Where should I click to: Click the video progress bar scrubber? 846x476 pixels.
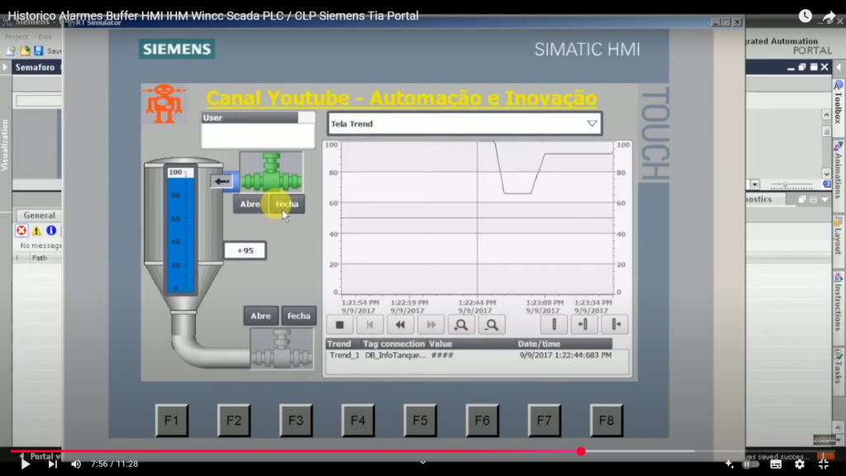(581, 451)
